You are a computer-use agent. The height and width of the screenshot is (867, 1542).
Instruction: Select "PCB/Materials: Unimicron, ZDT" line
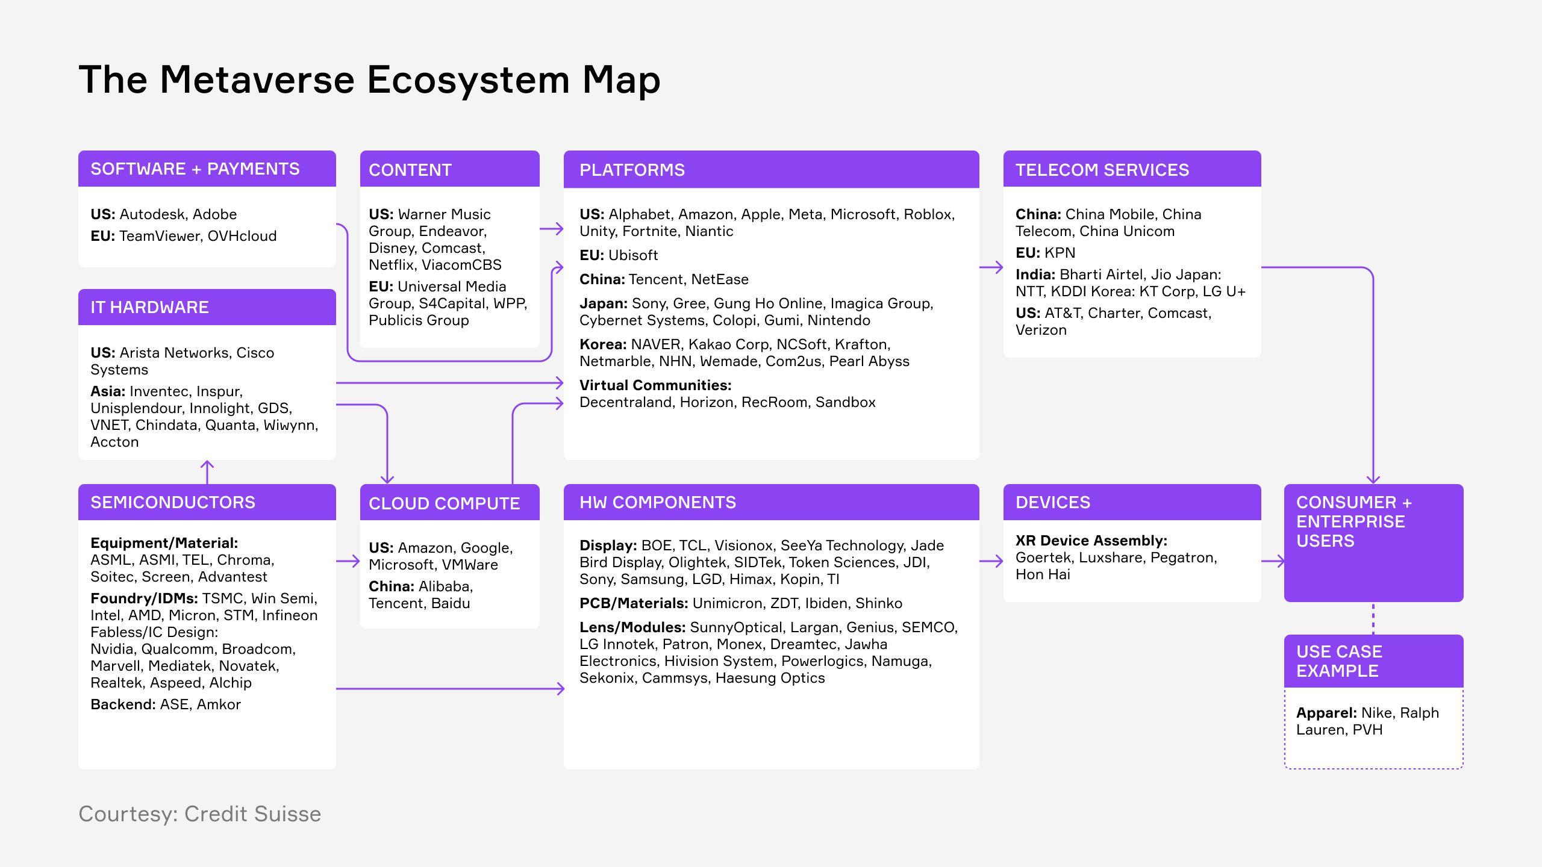pos(741,603)
